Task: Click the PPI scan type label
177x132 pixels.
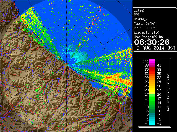Action: pyautogui.click(x=137, y=15)
